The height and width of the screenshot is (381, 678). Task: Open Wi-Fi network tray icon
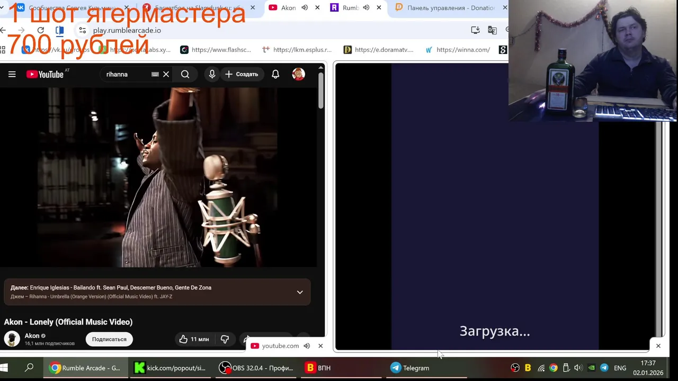(541, 368)
